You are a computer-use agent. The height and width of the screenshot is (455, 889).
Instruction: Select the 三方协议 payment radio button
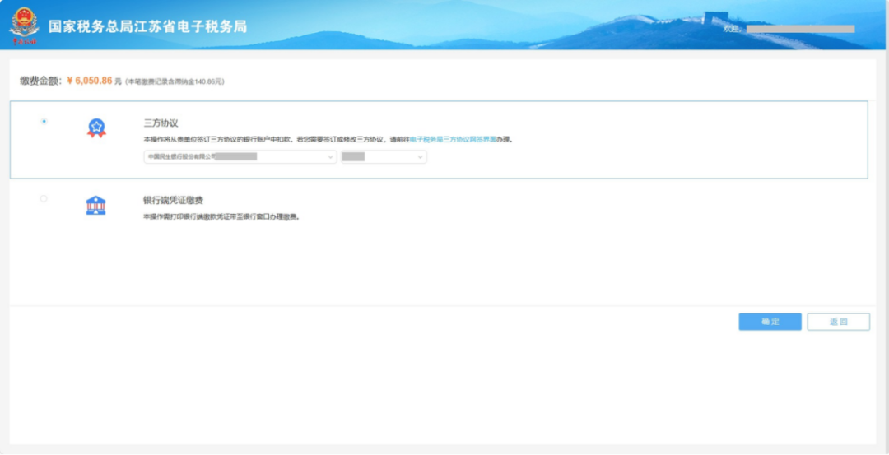tap(44, 121)
